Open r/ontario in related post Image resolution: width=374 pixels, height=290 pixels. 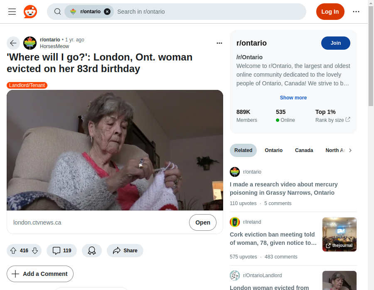tap(252, 172)
